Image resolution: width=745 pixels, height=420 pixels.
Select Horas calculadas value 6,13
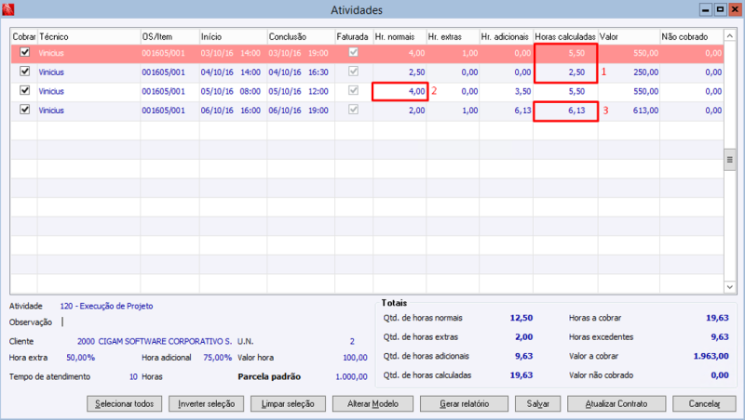[x=576, y=111]
